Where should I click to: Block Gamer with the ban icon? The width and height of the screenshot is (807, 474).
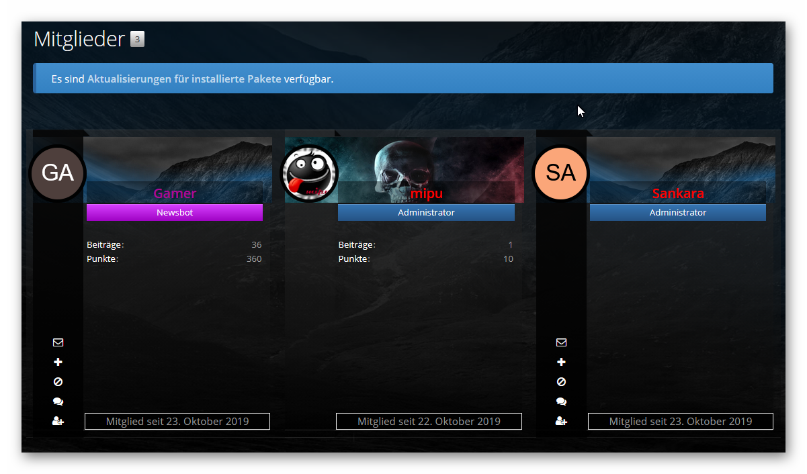58,382
